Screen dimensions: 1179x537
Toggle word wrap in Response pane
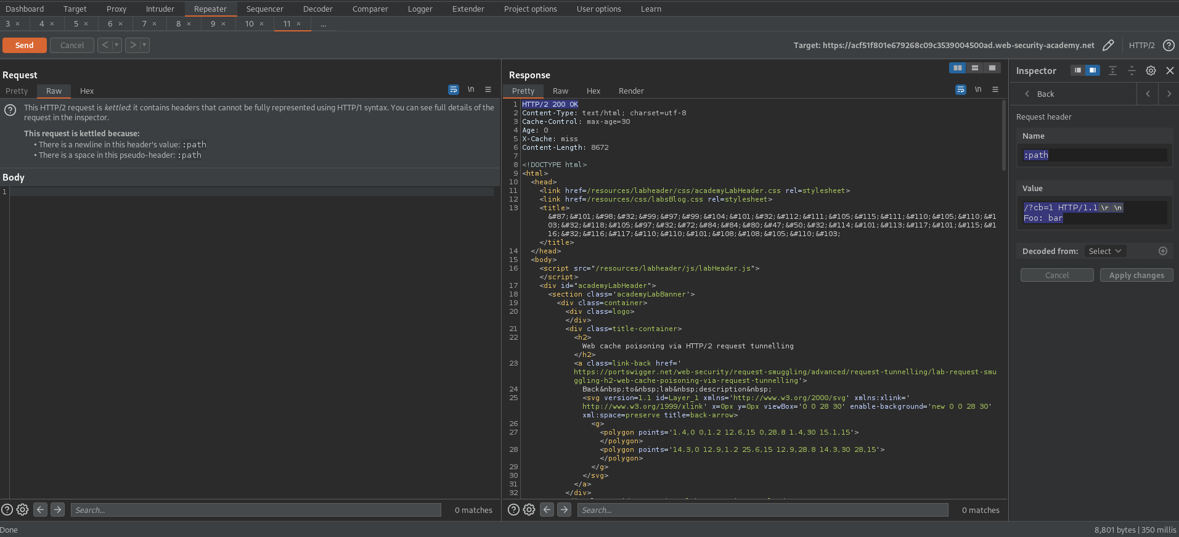pos(961,89)
